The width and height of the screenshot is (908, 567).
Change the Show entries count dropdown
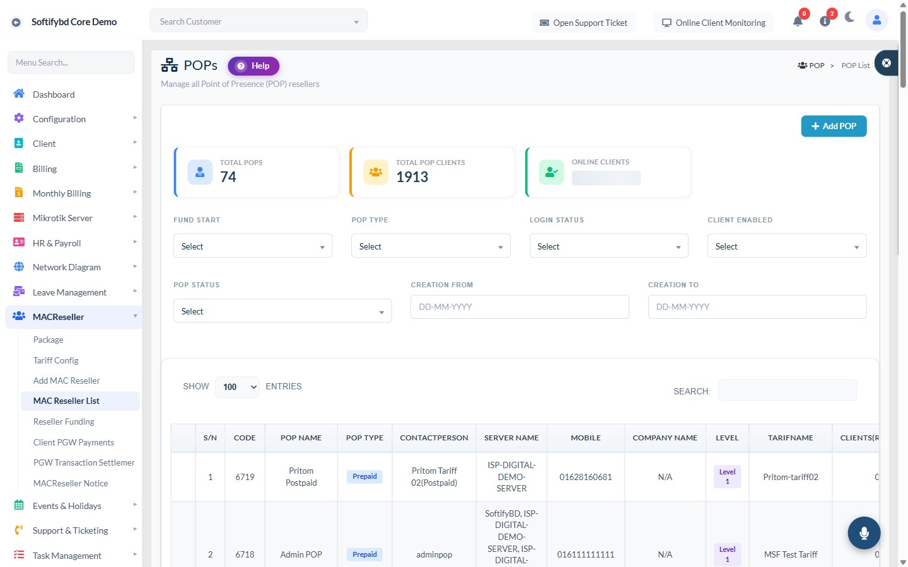pyautogui.click(x=237, y=387)
